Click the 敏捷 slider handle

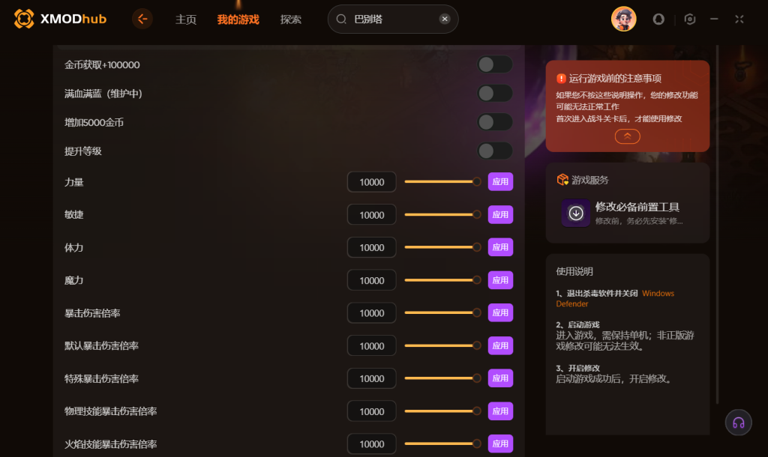click(476, 214)
